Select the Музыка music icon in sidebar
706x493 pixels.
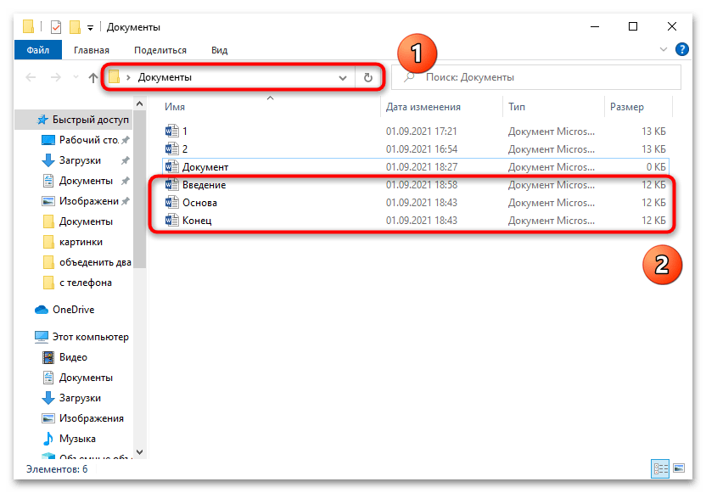[49, 439]
